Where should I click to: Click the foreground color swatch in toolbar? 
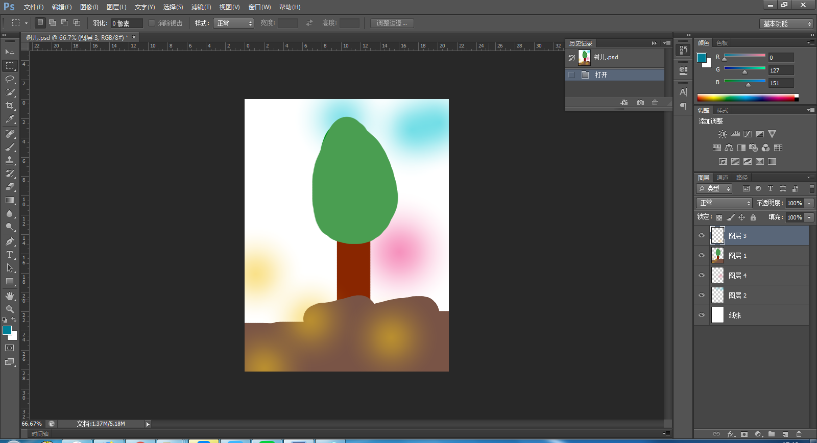[7, 331]
